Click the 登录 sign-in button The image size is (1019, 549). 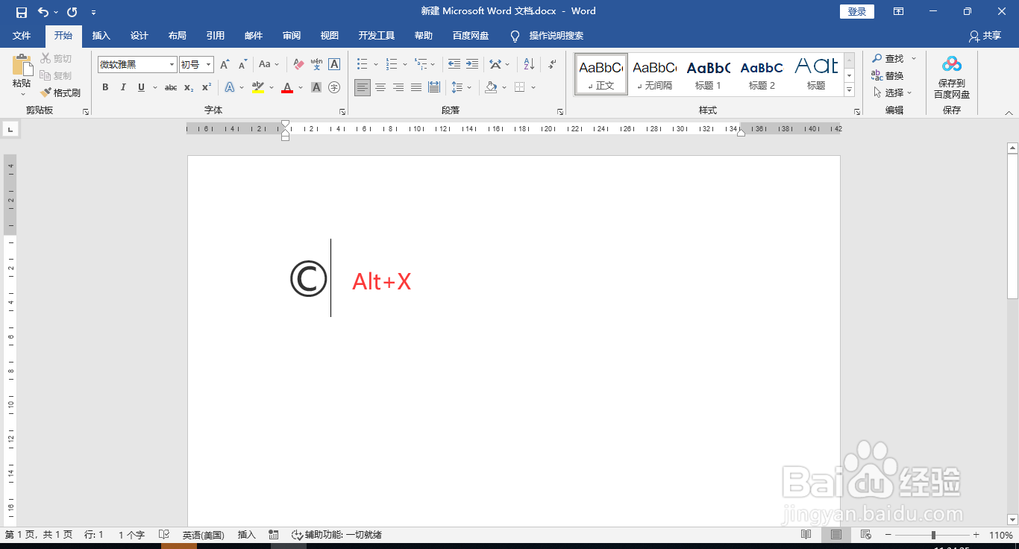coord(856,11)
